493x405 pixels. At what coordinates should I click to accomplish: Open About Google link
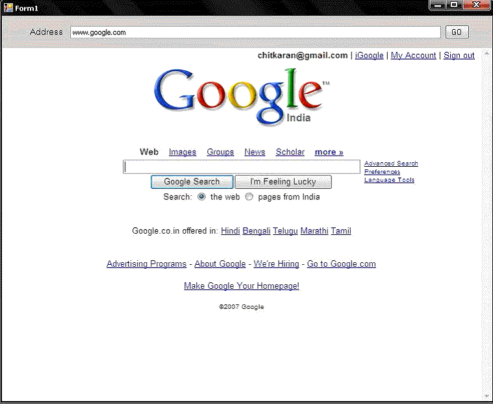click(x=220, y=264)
